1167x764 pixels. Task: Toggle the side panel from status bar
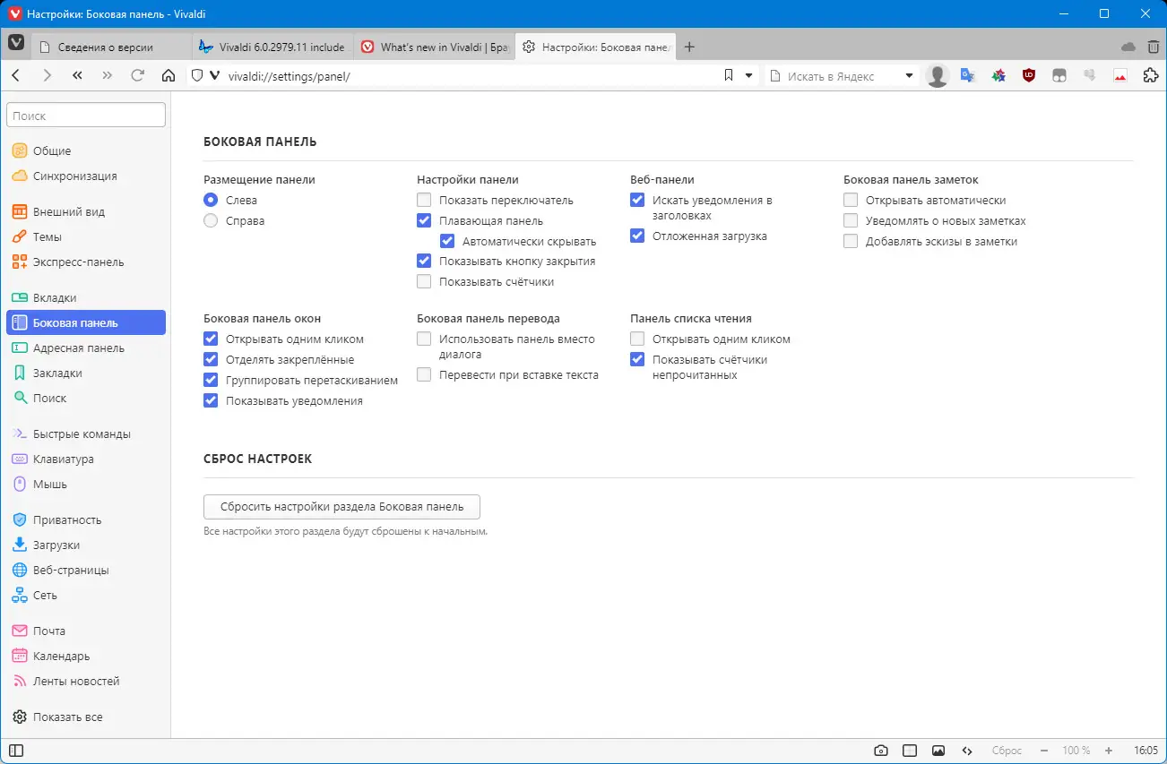[x=16, y=751]
